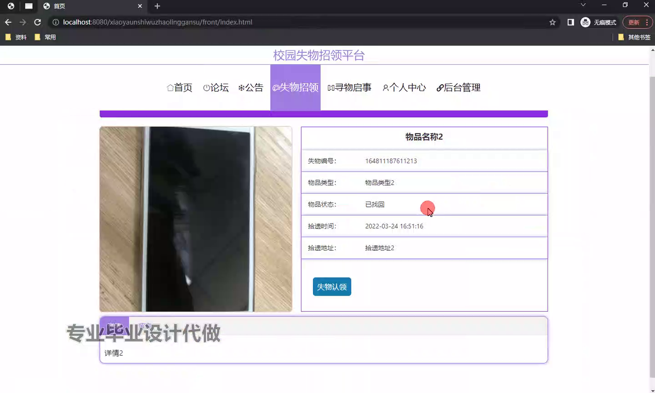The width and height of the screenshot is (655, 393).
Task: Open the browser side panel icon
Action: [x=570, y=22]
